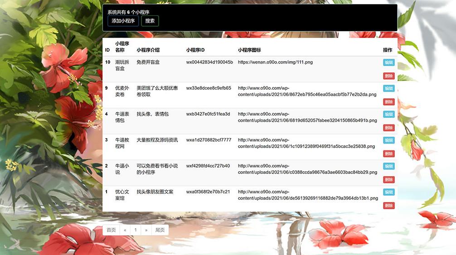456x255 pixels.
Task: Select app ID wx00442834d190045b
Action: click(209, 62)
